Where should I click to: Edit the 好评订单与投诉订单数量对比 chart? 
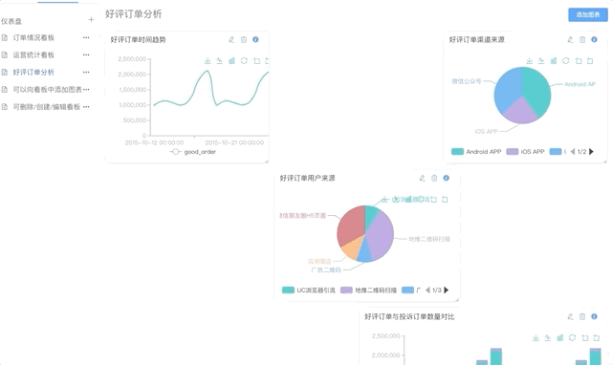tap(570, 316)
